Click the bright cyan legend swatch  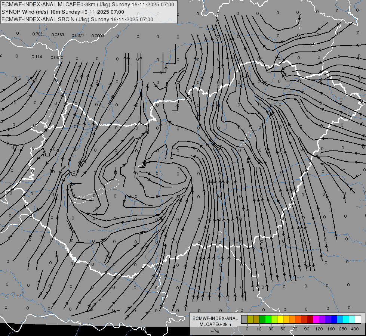pyautogui.click(x=347, y=319)
